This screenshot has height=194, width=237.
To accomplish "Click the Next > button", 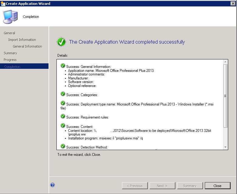I will tap(162, 186).
